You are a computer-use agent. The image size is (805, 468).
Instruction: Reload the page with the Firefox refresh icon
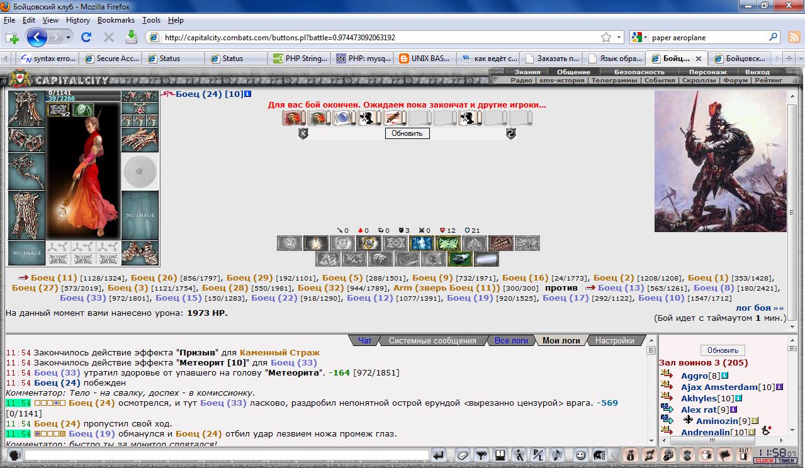click(86, 37)
